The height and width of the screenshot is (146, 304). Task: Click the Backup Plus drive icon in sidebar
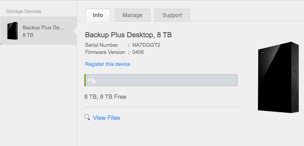(12, 31)
